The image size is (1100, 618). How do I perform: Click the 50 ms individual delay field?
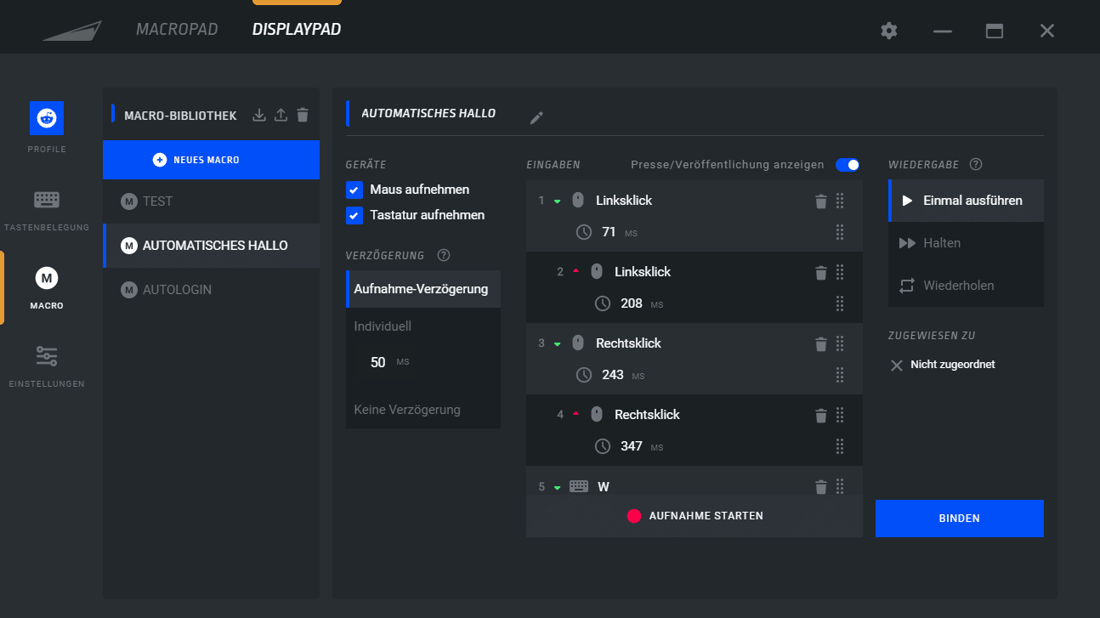[x=379, y=362]
